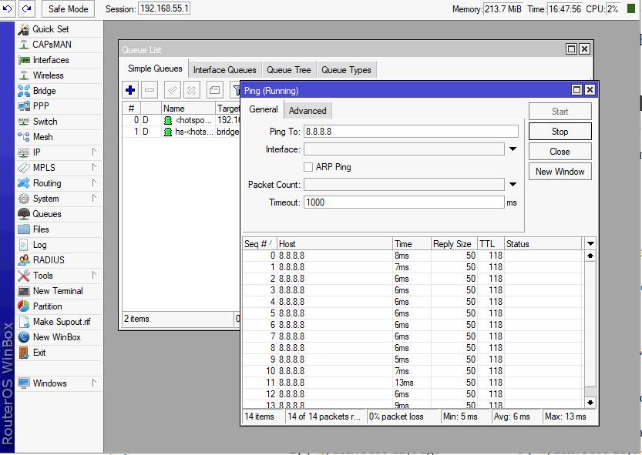Switch to Simple Queues tab
This screenshot has width=642, height=455.
point(155,69)
